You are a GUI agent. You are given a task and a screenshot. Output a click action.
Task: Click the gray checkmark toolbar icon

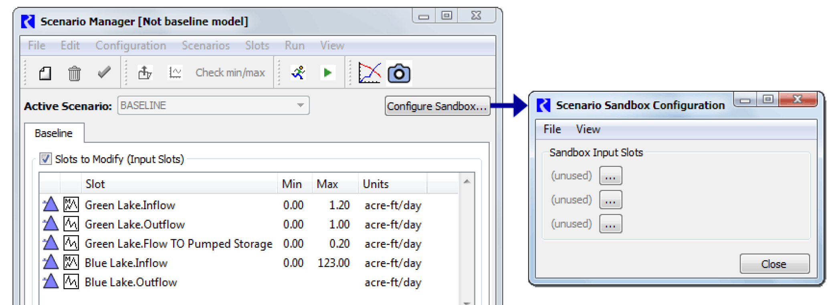[x=104, y=73]
